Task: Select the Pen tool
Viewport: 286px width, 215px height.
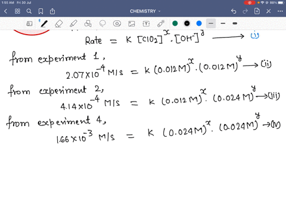Action: click(x=43, y=23)
